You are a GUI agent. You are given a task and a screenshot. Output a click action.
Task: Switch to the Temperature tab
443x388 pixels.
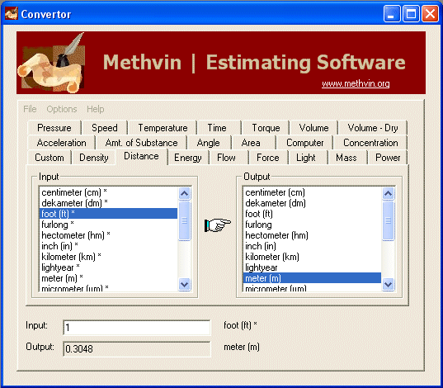(x=163, y=128)
